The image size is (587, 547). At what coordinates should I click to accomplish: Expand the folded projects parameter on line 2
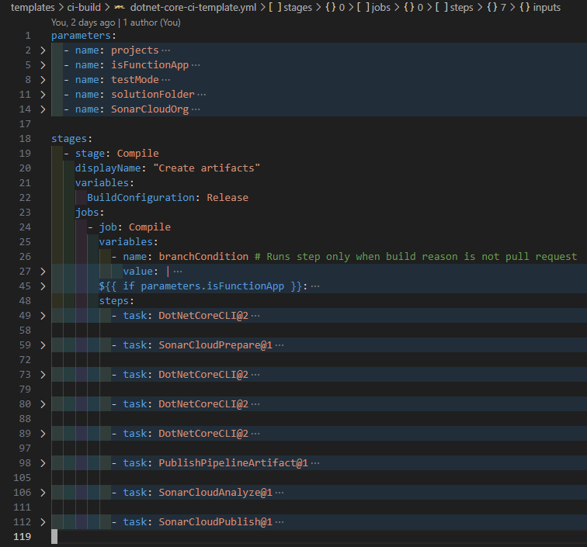[x=43, y=50]
